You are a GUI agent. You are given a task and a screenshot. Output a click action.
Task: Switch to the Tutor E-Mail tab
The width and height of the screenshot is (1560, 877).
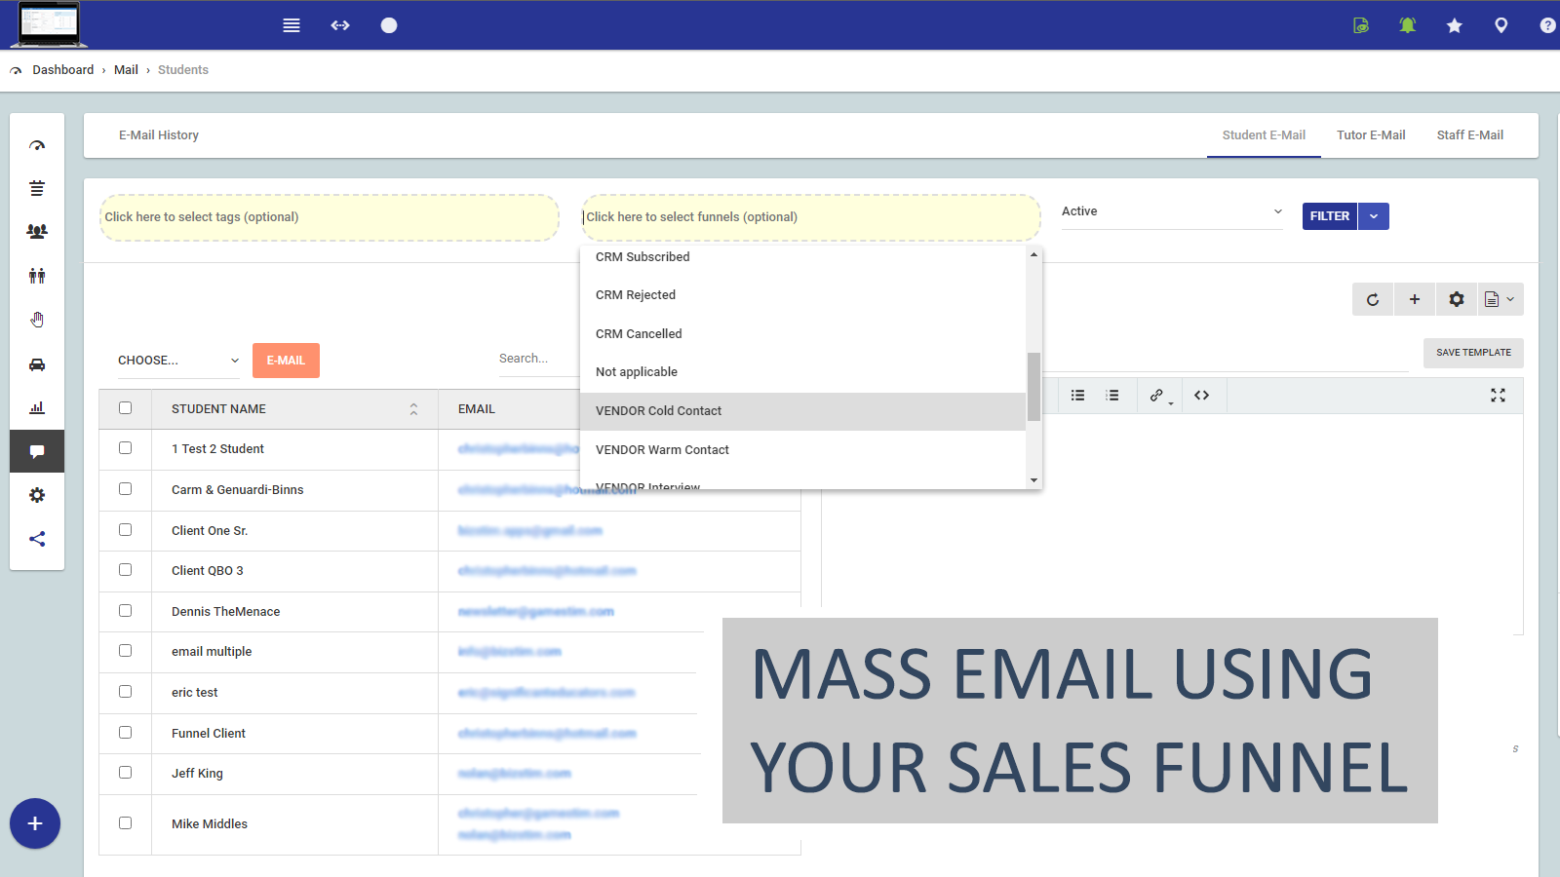click(1370, 135)
